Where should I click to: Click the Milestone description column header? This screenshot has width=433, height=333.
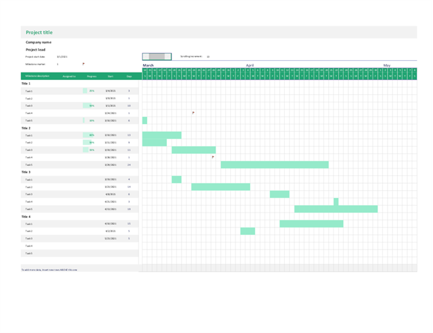tap(38, 76)
